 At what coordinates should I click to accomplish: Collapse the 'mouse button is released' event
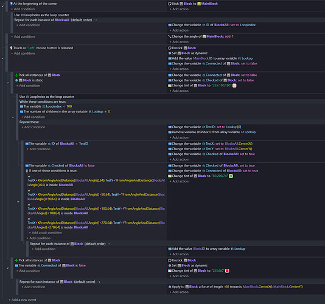click(2, 58)
